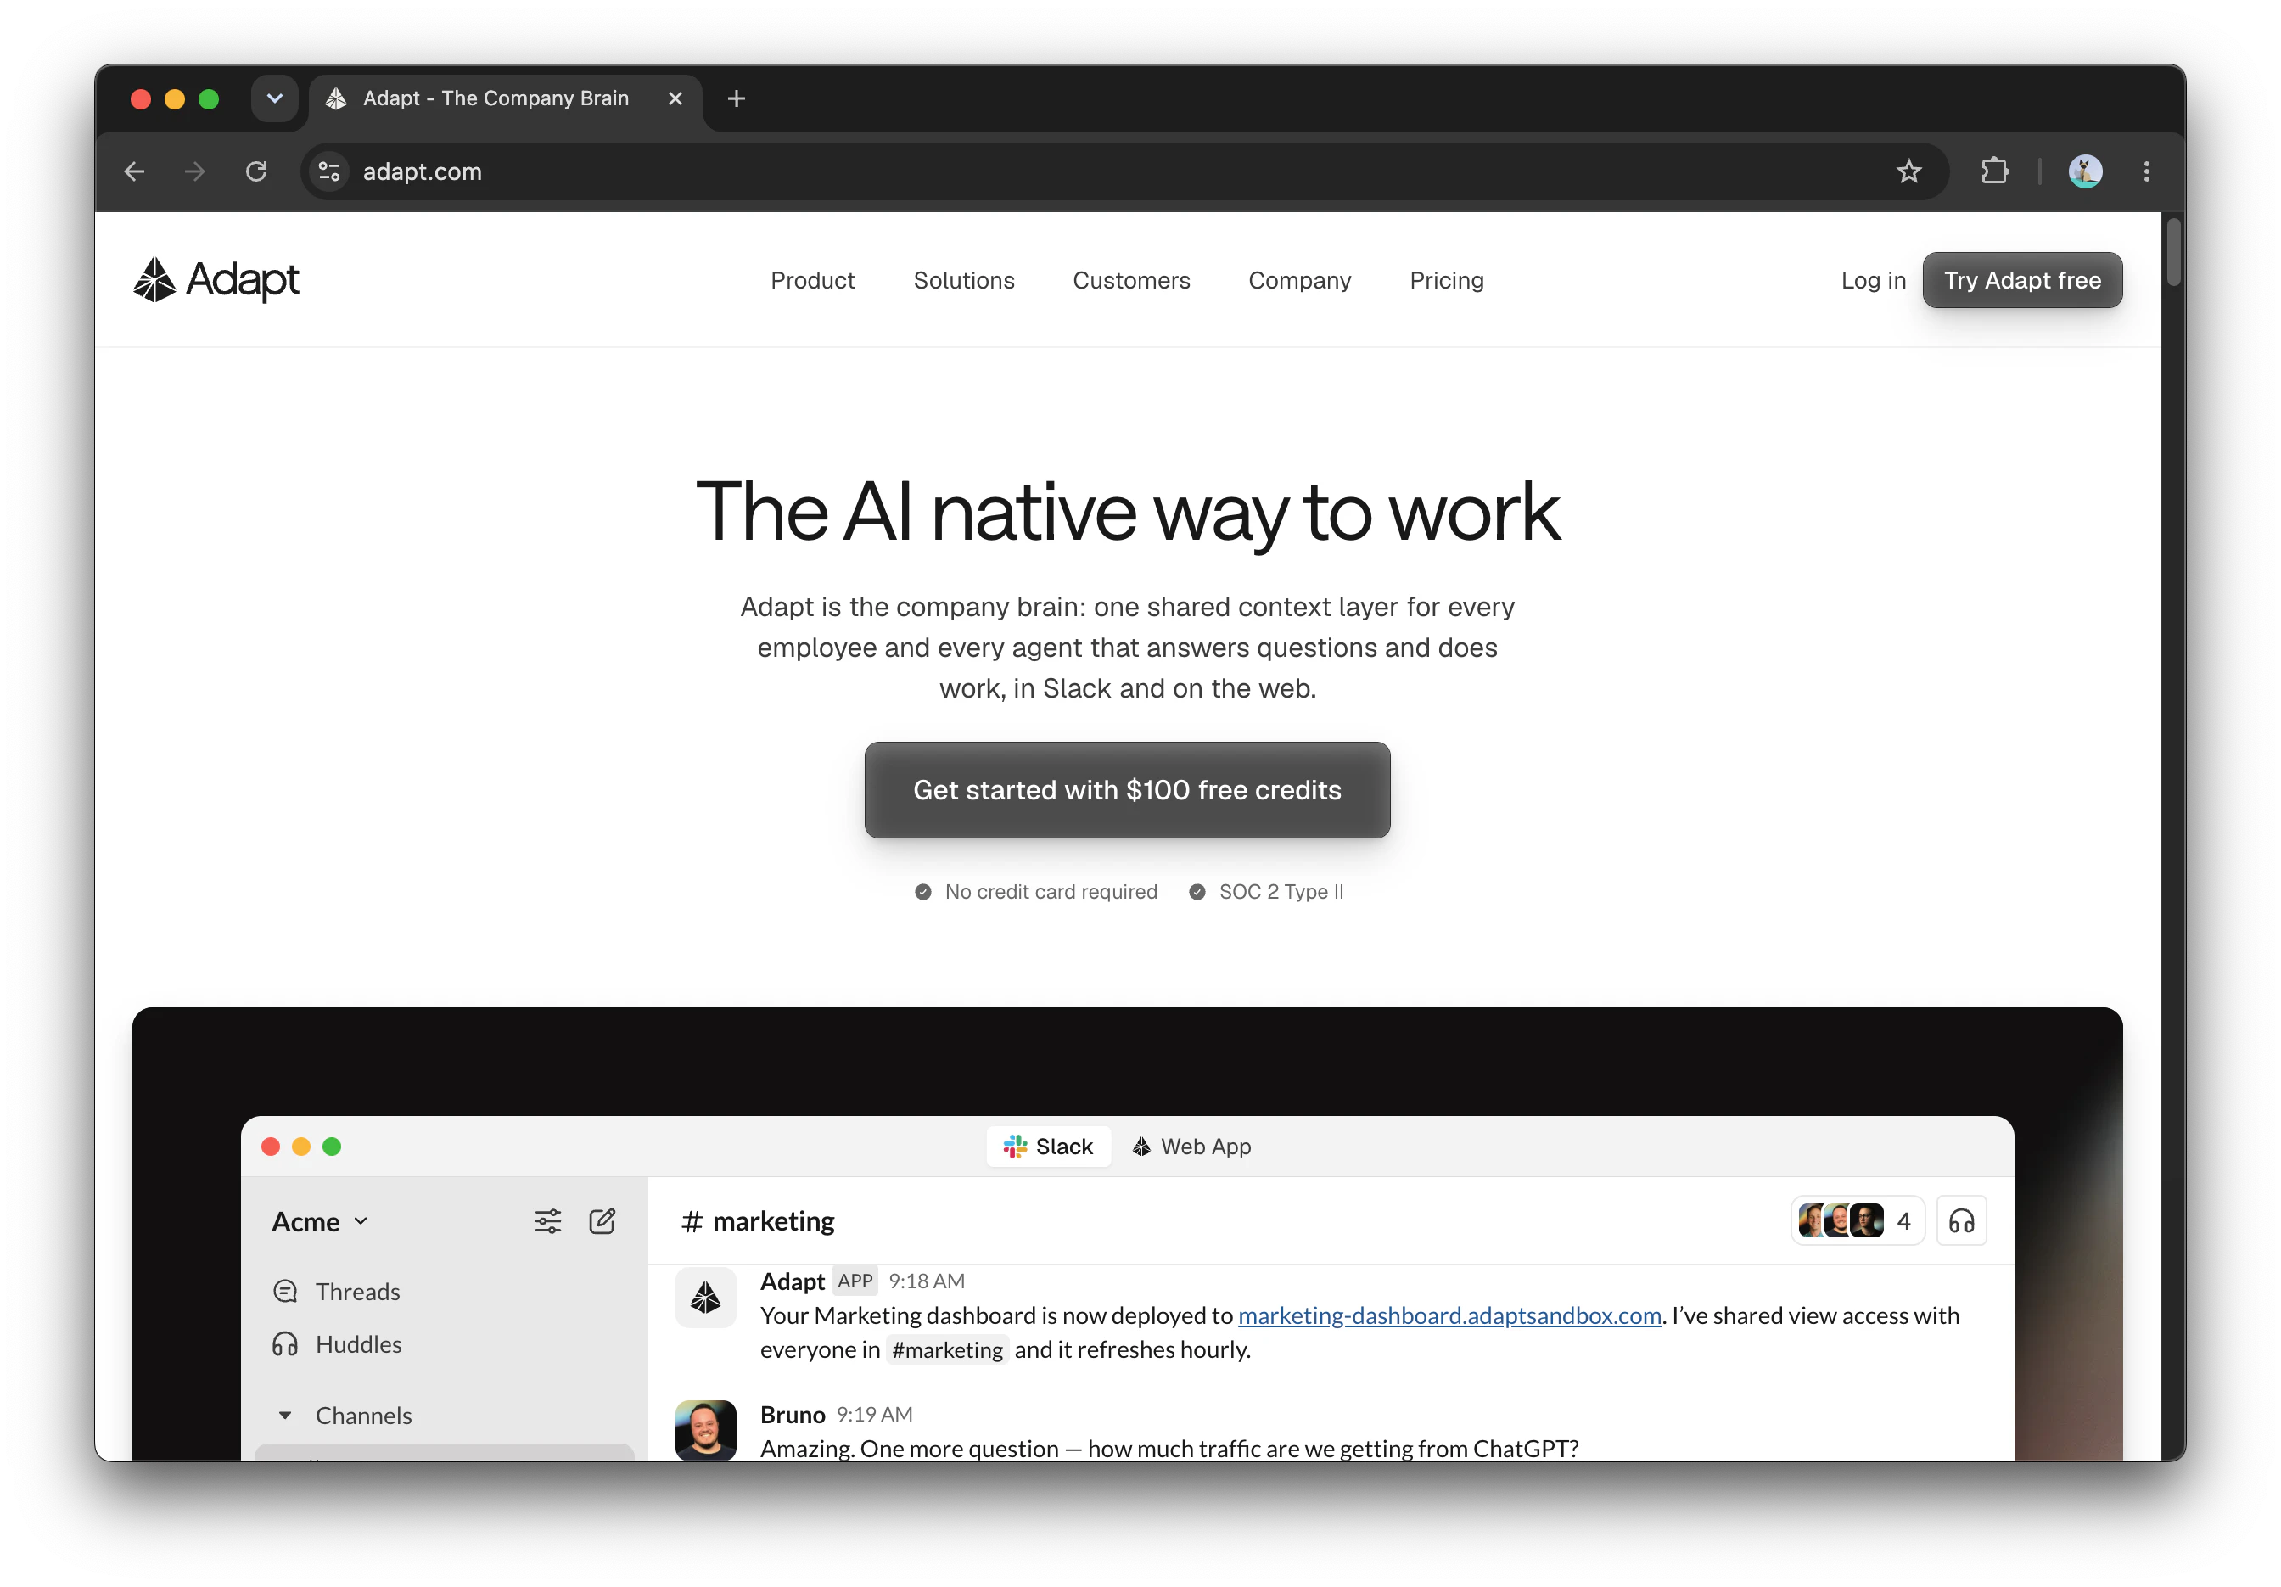Open the Product nav menu
Image resolution: width=2281 pixels, height=1587 pixels.
pos(813,280)
